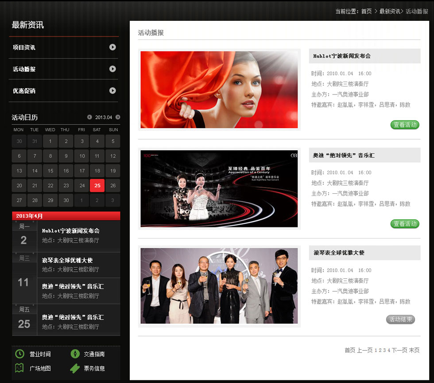Go to previous month in 活动日历
This screenshot has width=434, height=383.
pyautogui.click(x=89, y=117)
